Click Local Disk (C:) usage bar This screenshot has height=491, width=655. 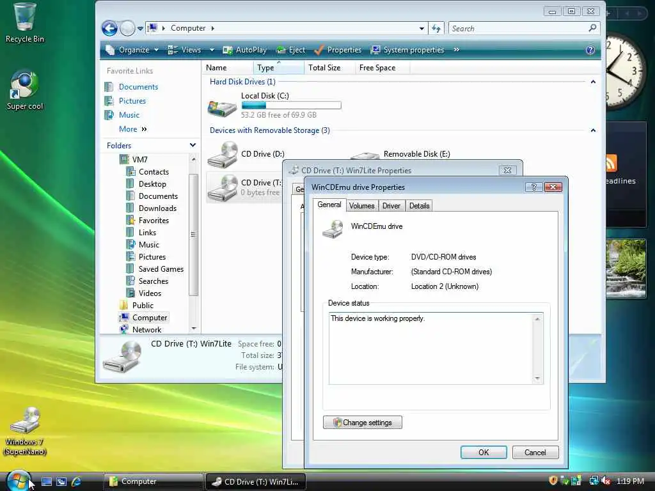(291, 105)
